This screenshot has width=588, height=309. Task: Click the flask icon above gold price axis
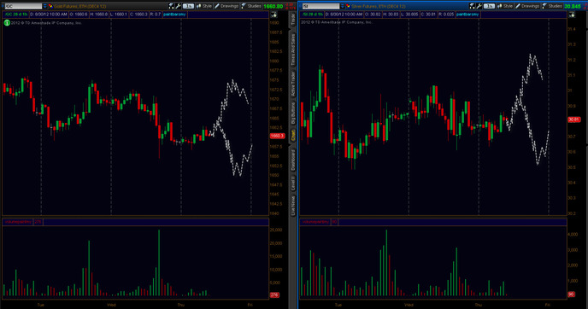point(274,15)
